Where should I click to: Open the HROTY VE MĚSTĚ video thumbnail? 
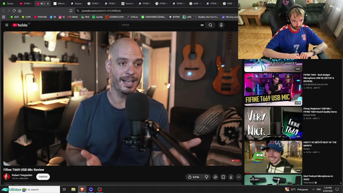273,157
